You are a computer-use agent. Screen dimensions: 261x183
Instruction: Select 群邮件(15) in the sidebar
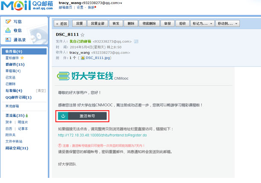pyautogui.click(x=15, y=65)
